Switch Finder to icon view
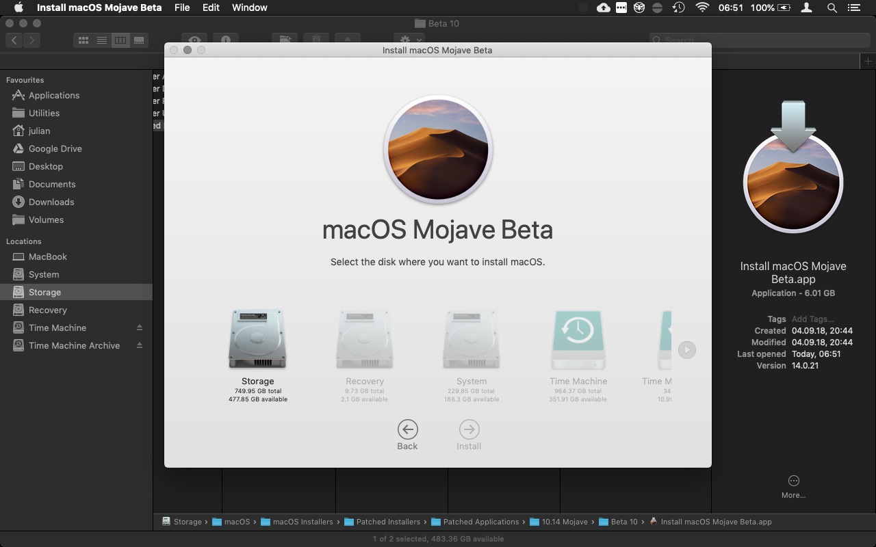Screen dimensions: 876x547 [83, 40]
